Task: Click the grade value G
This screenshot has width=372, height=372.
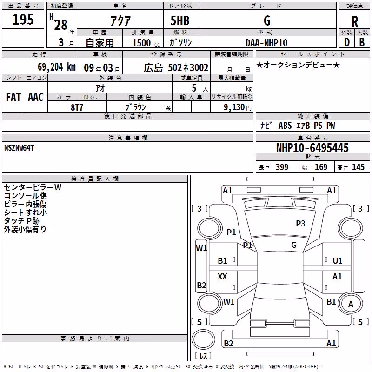Action: [267, 20]
